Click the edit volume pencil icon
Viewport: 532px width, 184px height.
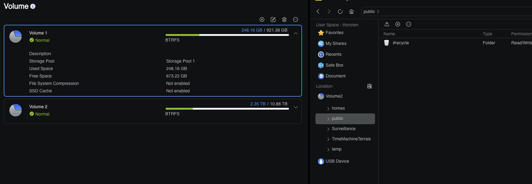(x=273, y=19)
